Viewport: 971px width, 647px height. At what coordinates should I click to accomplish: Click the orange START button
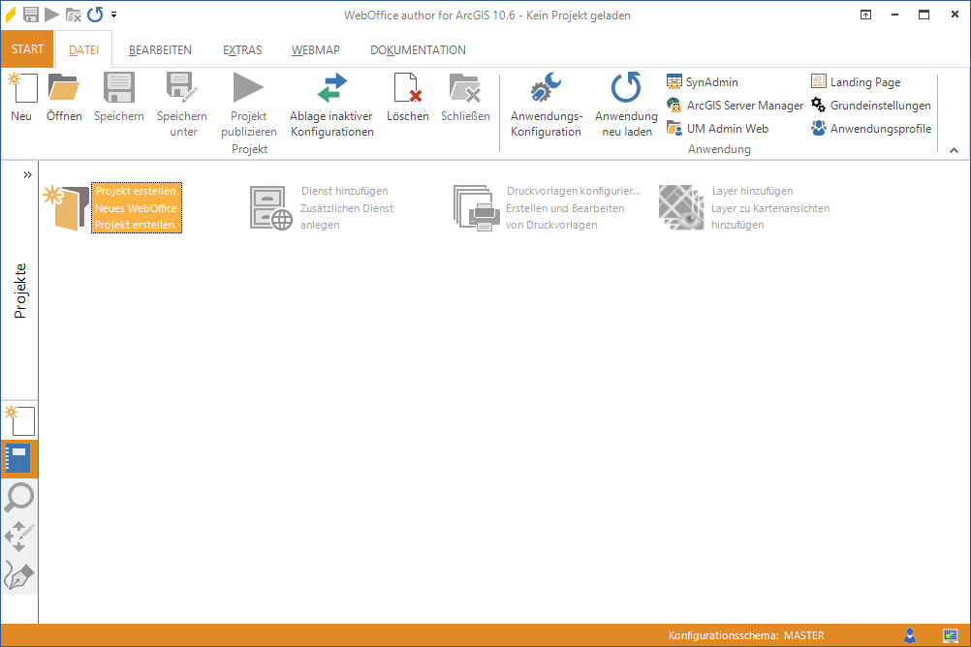point(27,49)
